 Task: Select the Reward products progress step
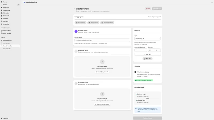click(x=107, y=23)
